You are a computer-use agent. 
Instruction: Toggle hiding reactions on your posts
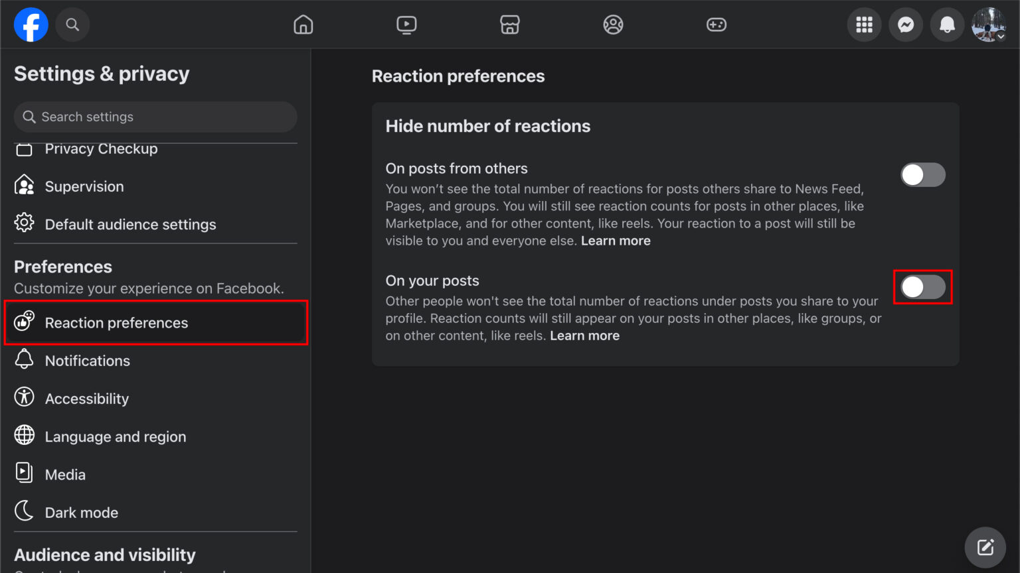click(x=923, y=286)
